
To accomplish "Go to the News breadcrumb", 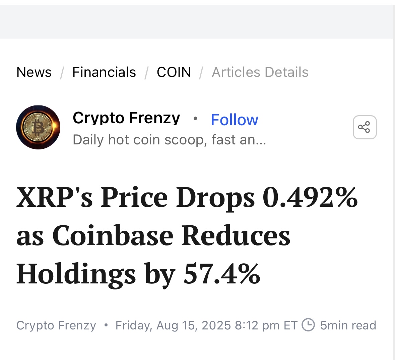I will pos(34,72).
